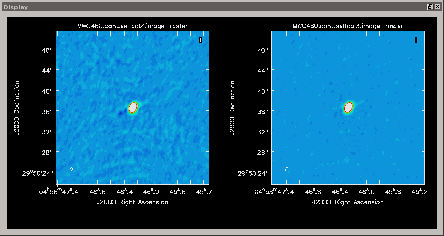The height and width of the screenshot is (236, 444).
Task: Click the J2000 Right Ascension label under the left image
Action: tap(133, 202)
